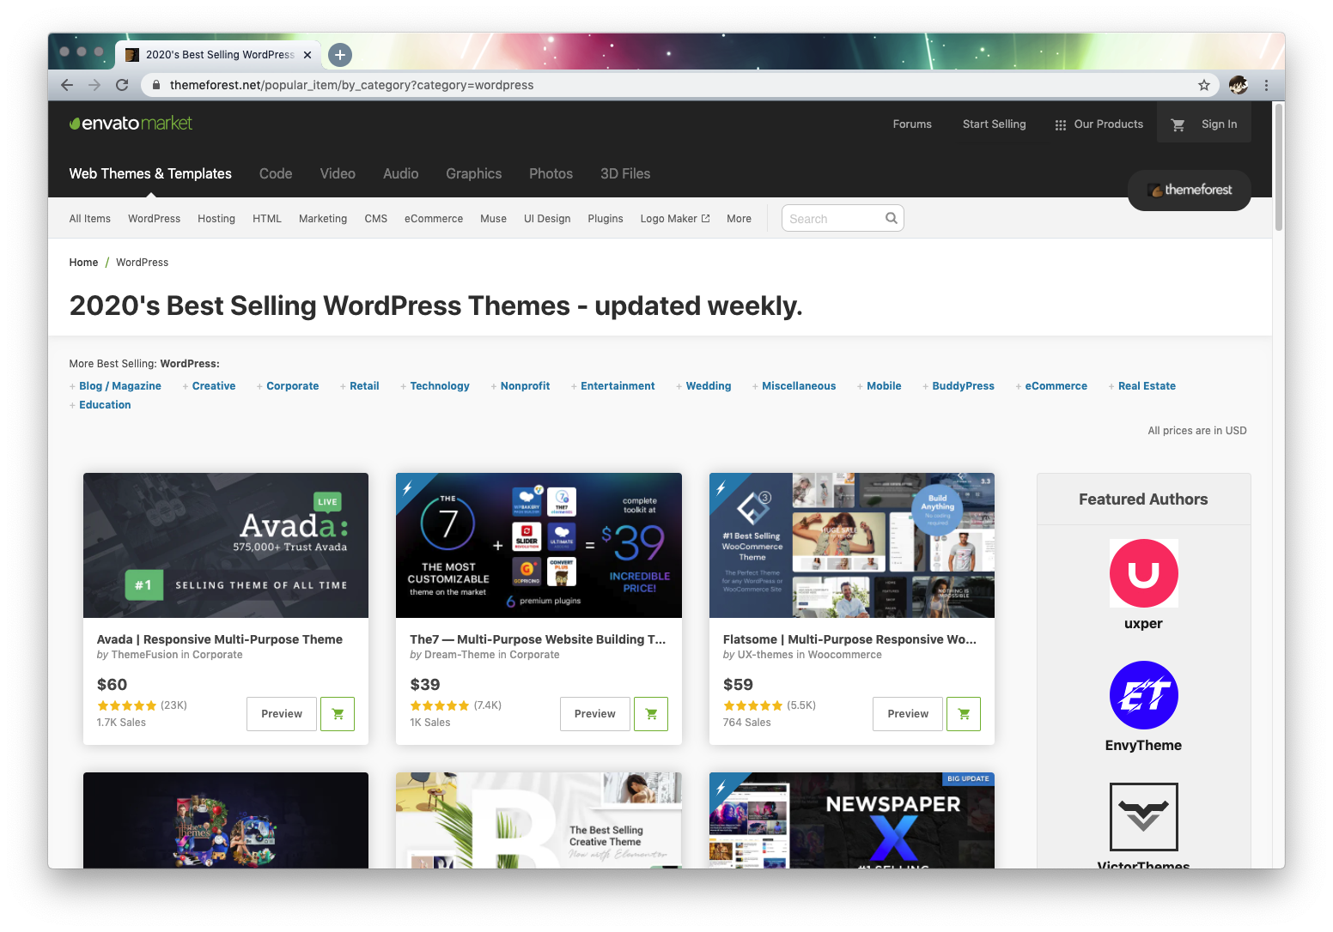This screenshot has width=1333, height=932.
Task: Open the uxper author avatar
Action: pyautogui.click(x=1143, y=573)
